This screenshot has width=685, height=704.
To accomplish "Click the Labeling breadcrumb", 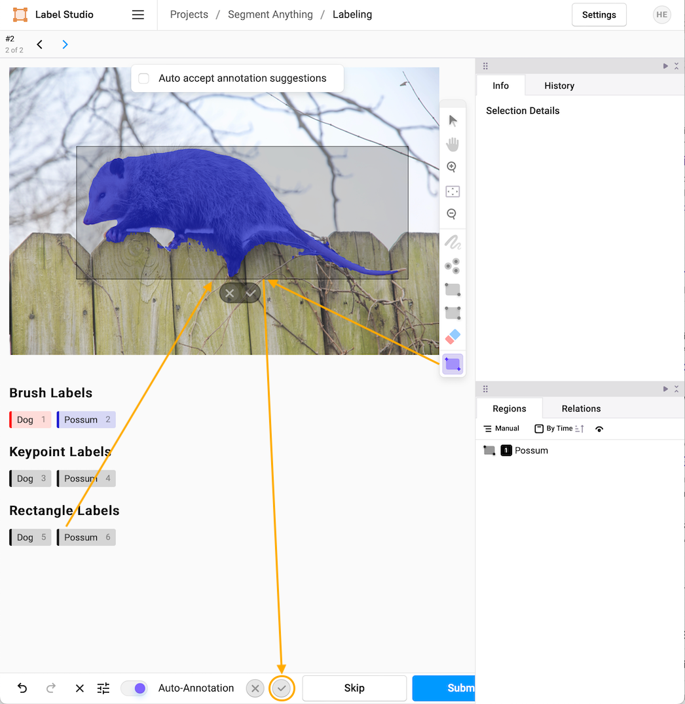I will click(x=352, y=14).
